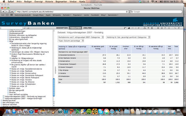Expand Skattespørgsmål folder

point(8,33)
